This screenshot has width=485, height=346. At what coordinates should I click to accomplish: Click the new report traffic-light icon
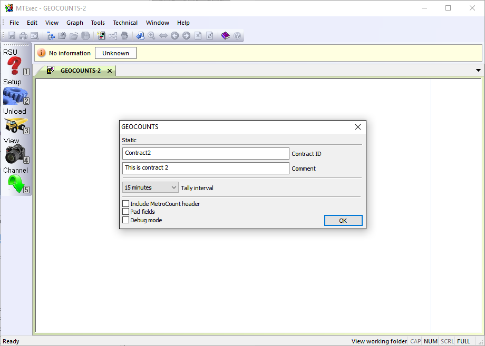click(x=101, y=36)
